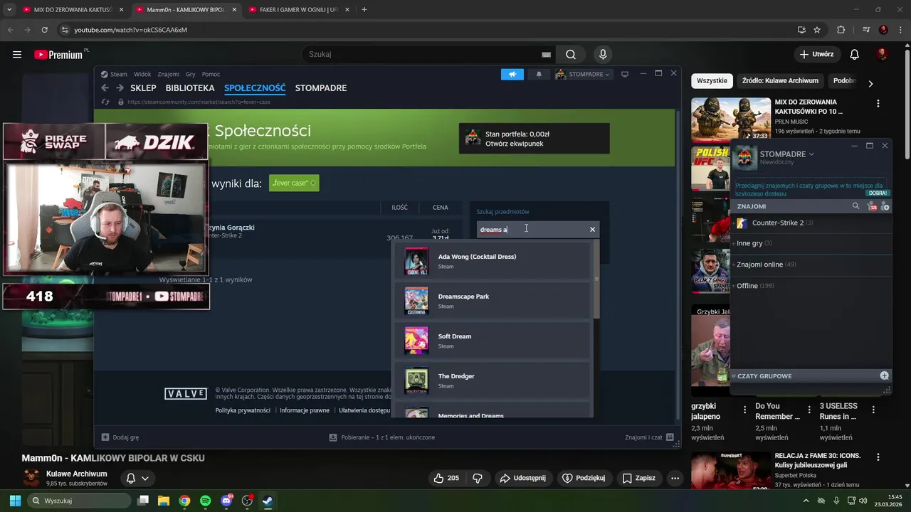Open Chrome media control icon

(x=866, y=30)
